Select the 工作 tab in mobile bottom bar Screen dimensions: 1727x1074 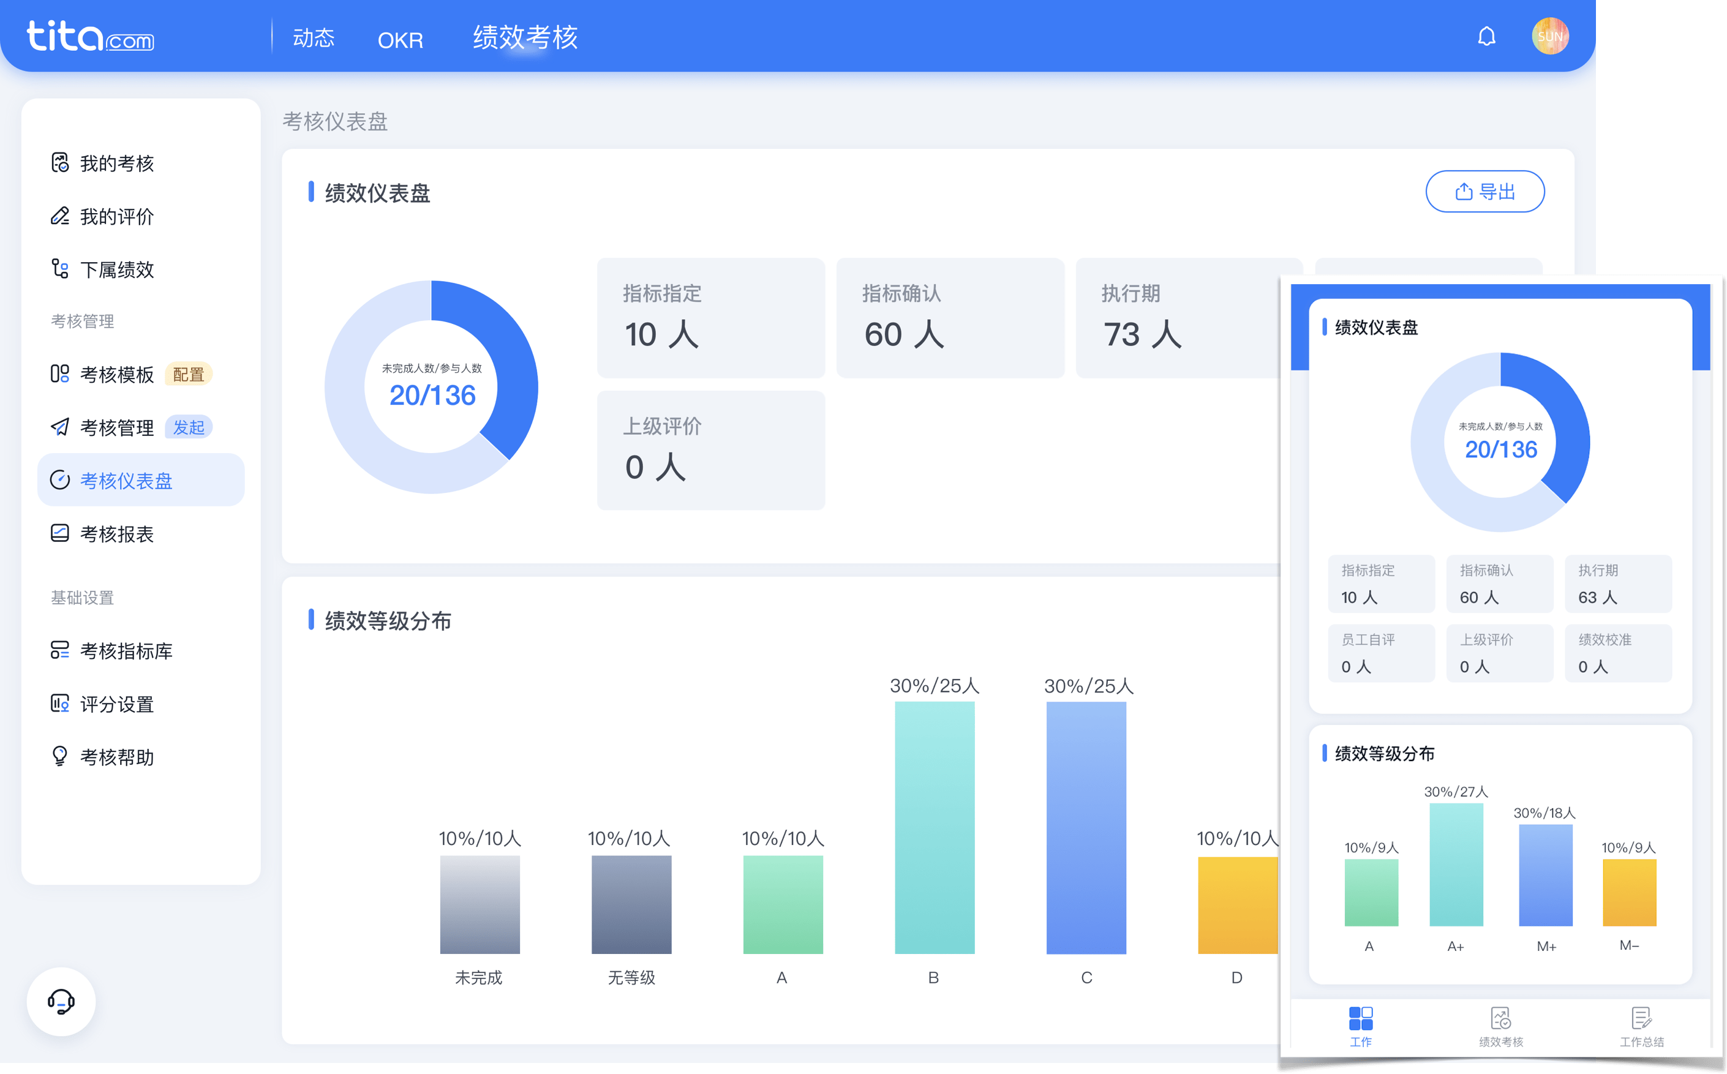pos(1362,1025)
